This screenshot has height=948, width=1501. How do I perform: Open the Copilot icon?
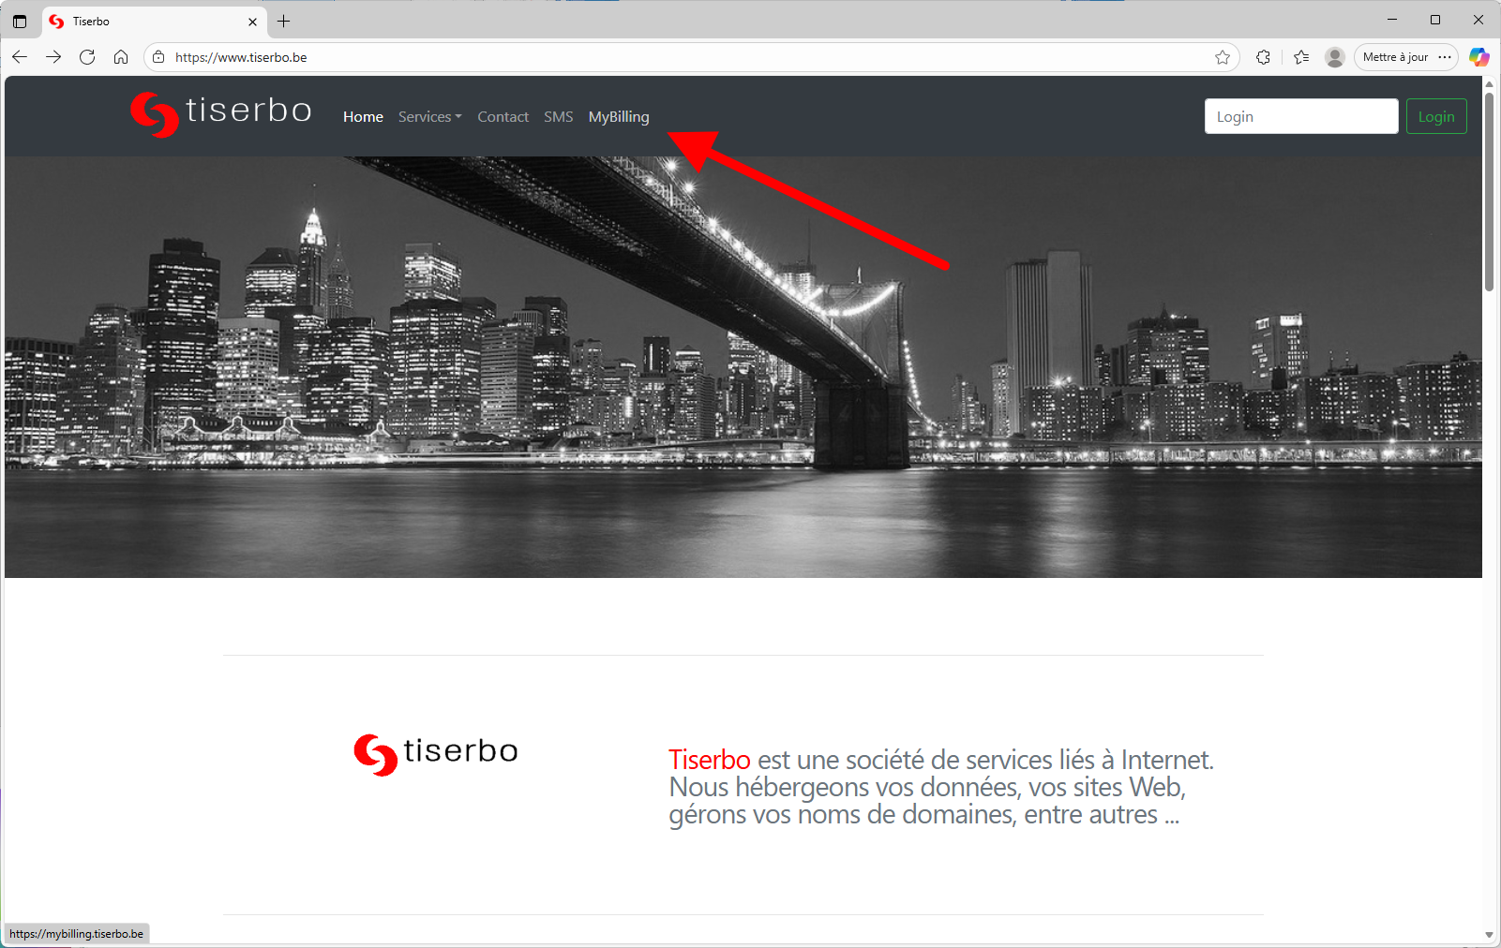point(1479,57)
